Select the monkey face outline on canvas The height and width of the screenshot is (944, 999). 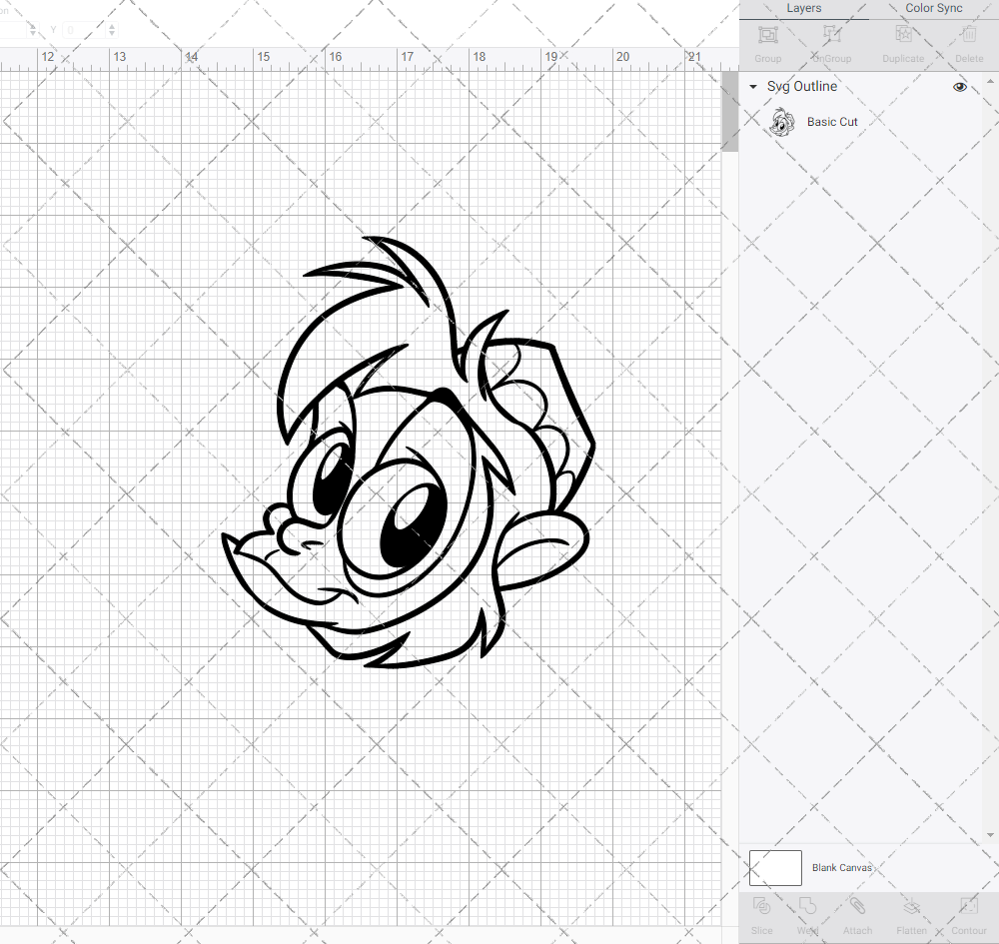coord(408,453)
